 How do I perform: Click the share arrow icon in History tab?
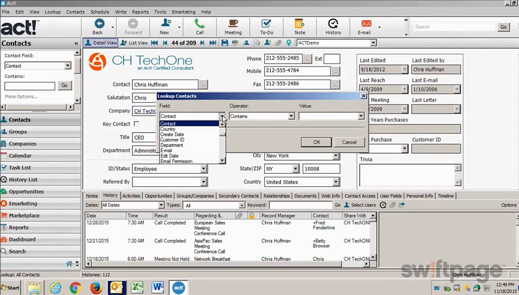pyautogui.click(x=402, y=205)
